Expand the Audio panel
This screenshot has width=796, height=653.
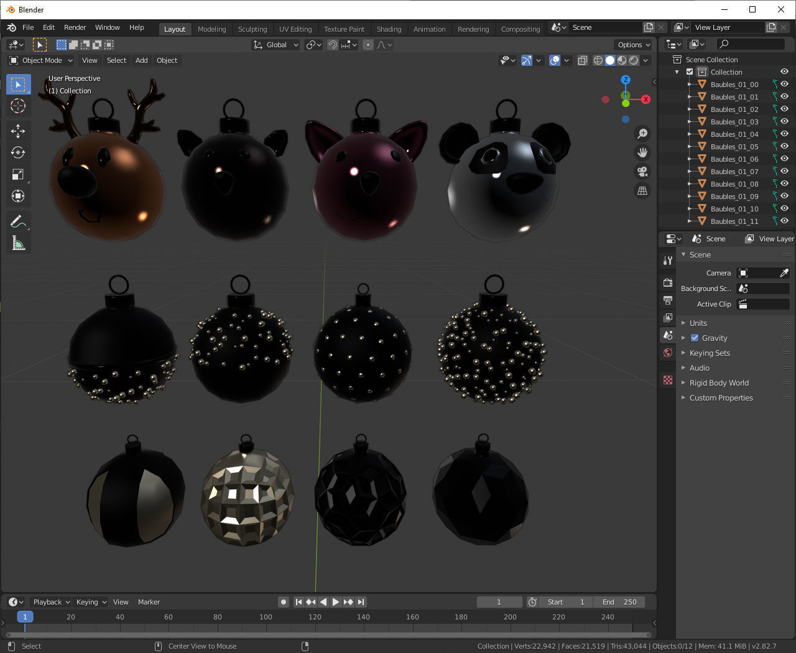tap(699, 368)
